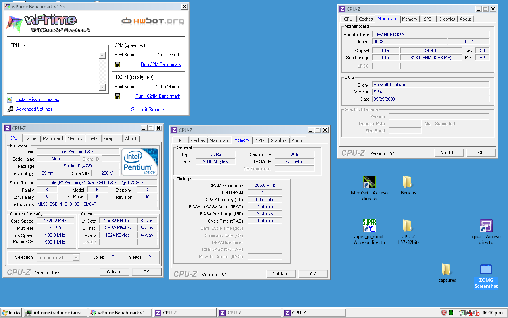Click DRAM Frequency value 266.0 MHz

(265, 186)
